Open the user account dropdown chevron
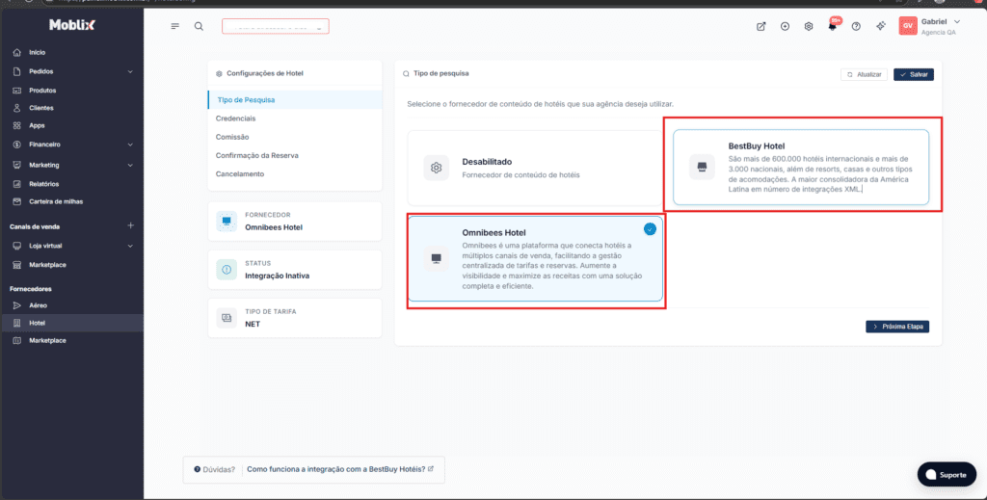This screenshot has height=500, width=987. pyautogui.click(x=957, y=22)
